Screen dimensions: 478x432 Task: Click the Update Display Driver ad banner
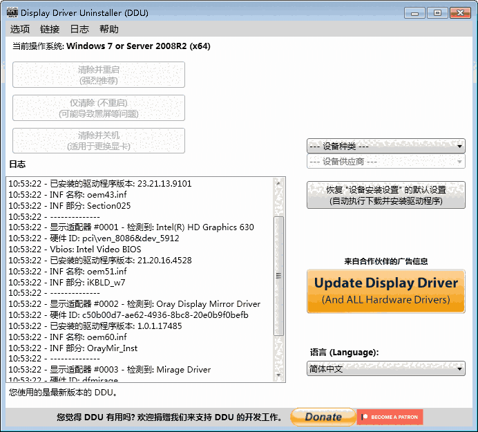tap(385, 292)
